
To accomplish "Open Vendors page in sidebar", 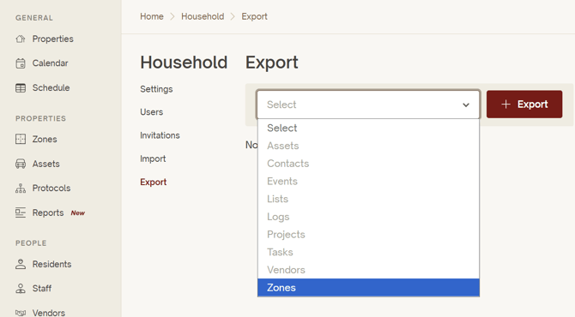I will (x=49, y=313).
